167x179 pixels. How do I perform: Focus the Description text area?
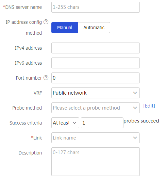point(96,162)
